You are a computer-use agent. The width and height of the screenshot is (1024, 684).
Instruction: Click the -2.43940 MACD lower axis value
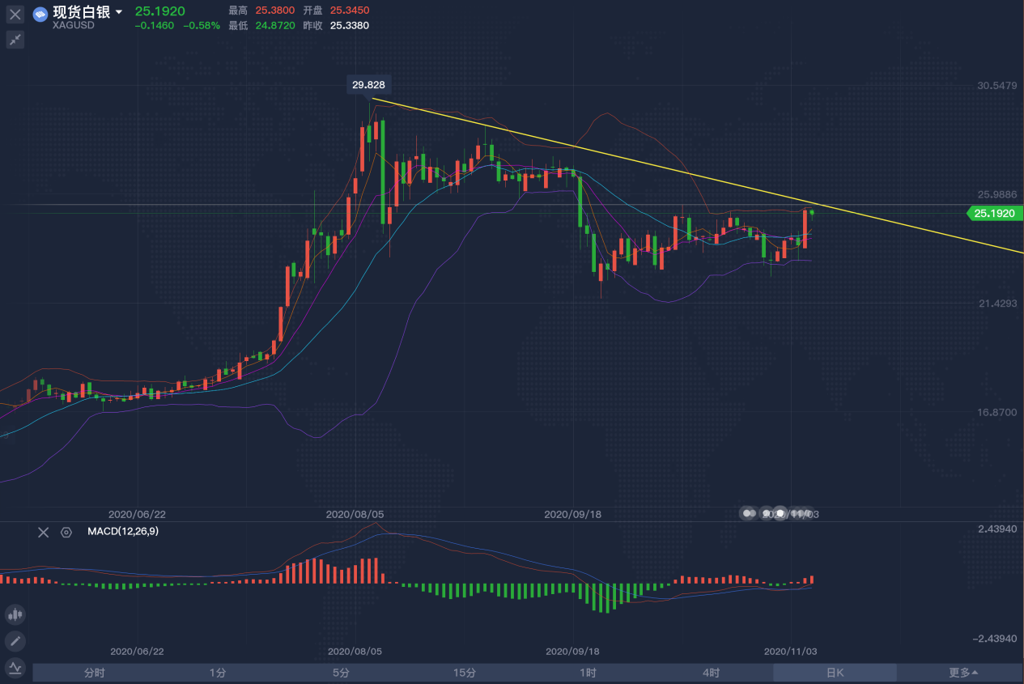pos(994,638)
